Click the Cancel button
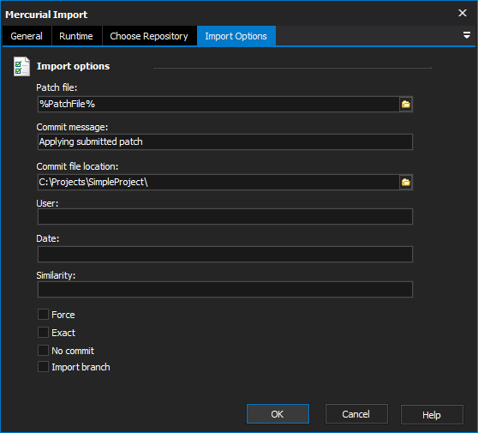This screenshot has height=433, width=478. click(x=356, y=414)
